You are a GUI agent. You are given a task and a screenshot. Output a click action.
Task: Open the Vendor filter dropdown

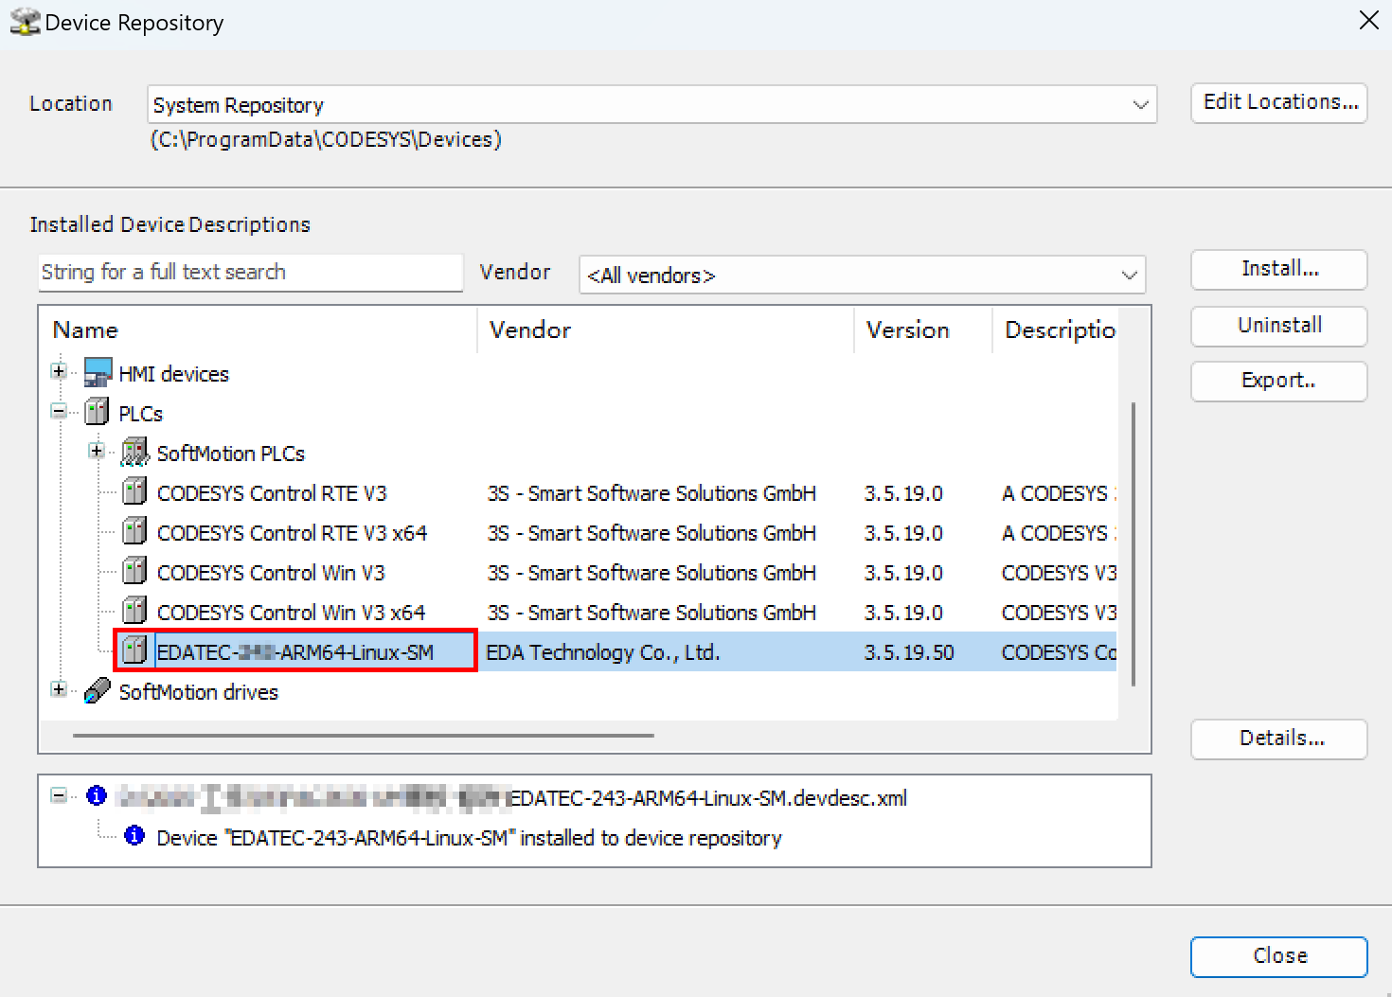(x=1129, y=276)
